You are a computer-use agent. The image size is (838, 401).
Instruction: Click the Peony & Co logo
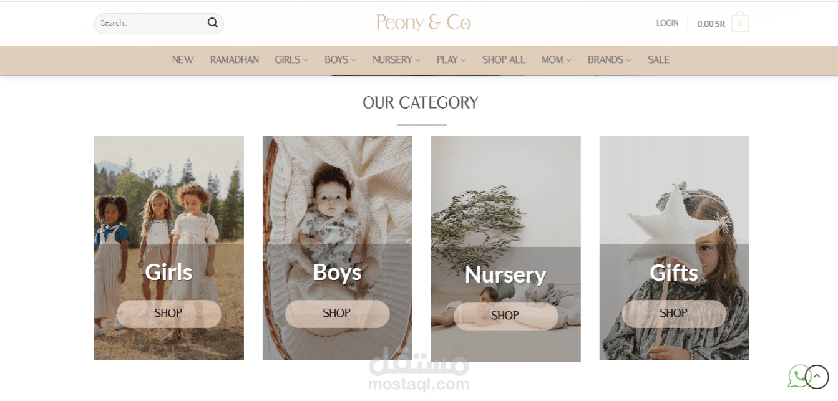tap(423, 23)
